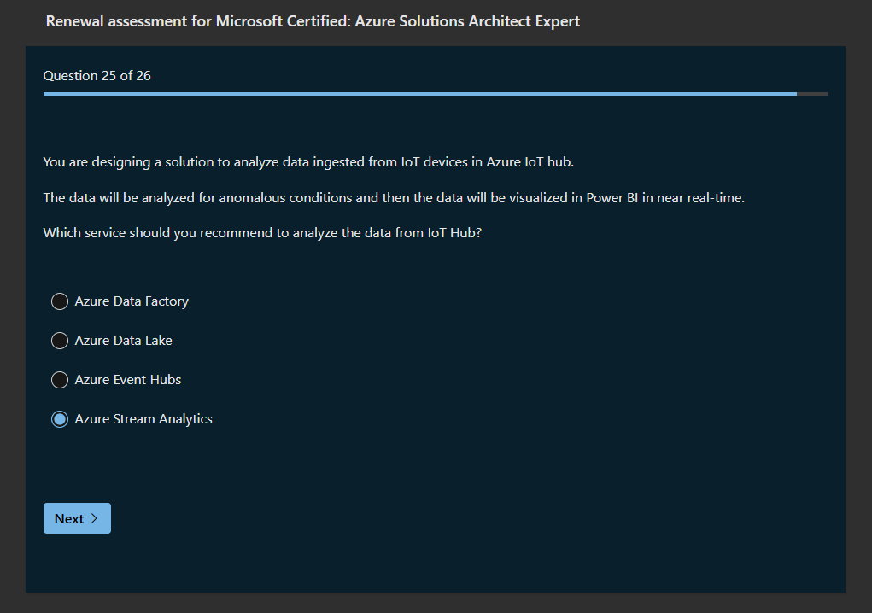
Task: Click the filled blue portion of progress bar
Action: click(x=418, y=94)
